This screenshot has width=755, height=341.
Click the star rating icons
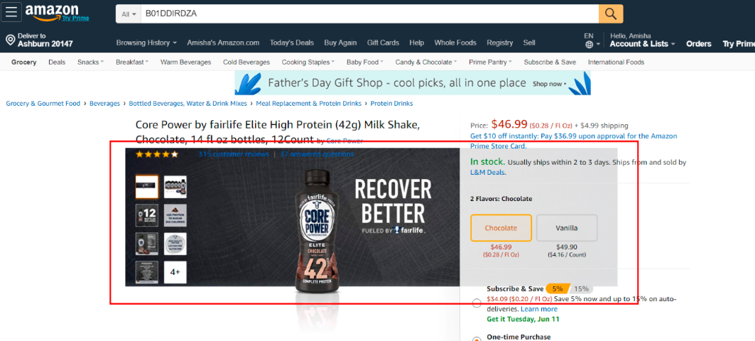click(x=157, y=155)
